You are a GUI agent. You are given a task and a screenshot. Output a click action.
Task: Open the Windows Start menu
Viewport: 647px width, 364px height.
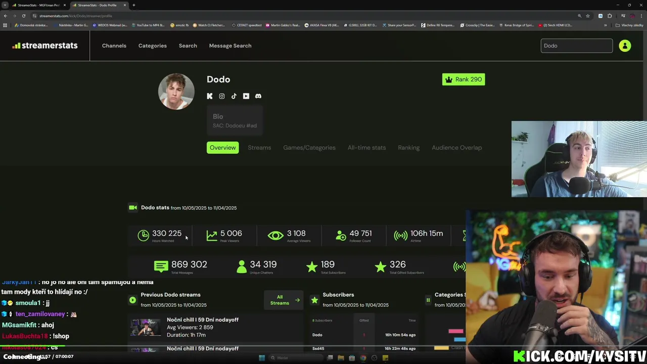coord(262,358)
